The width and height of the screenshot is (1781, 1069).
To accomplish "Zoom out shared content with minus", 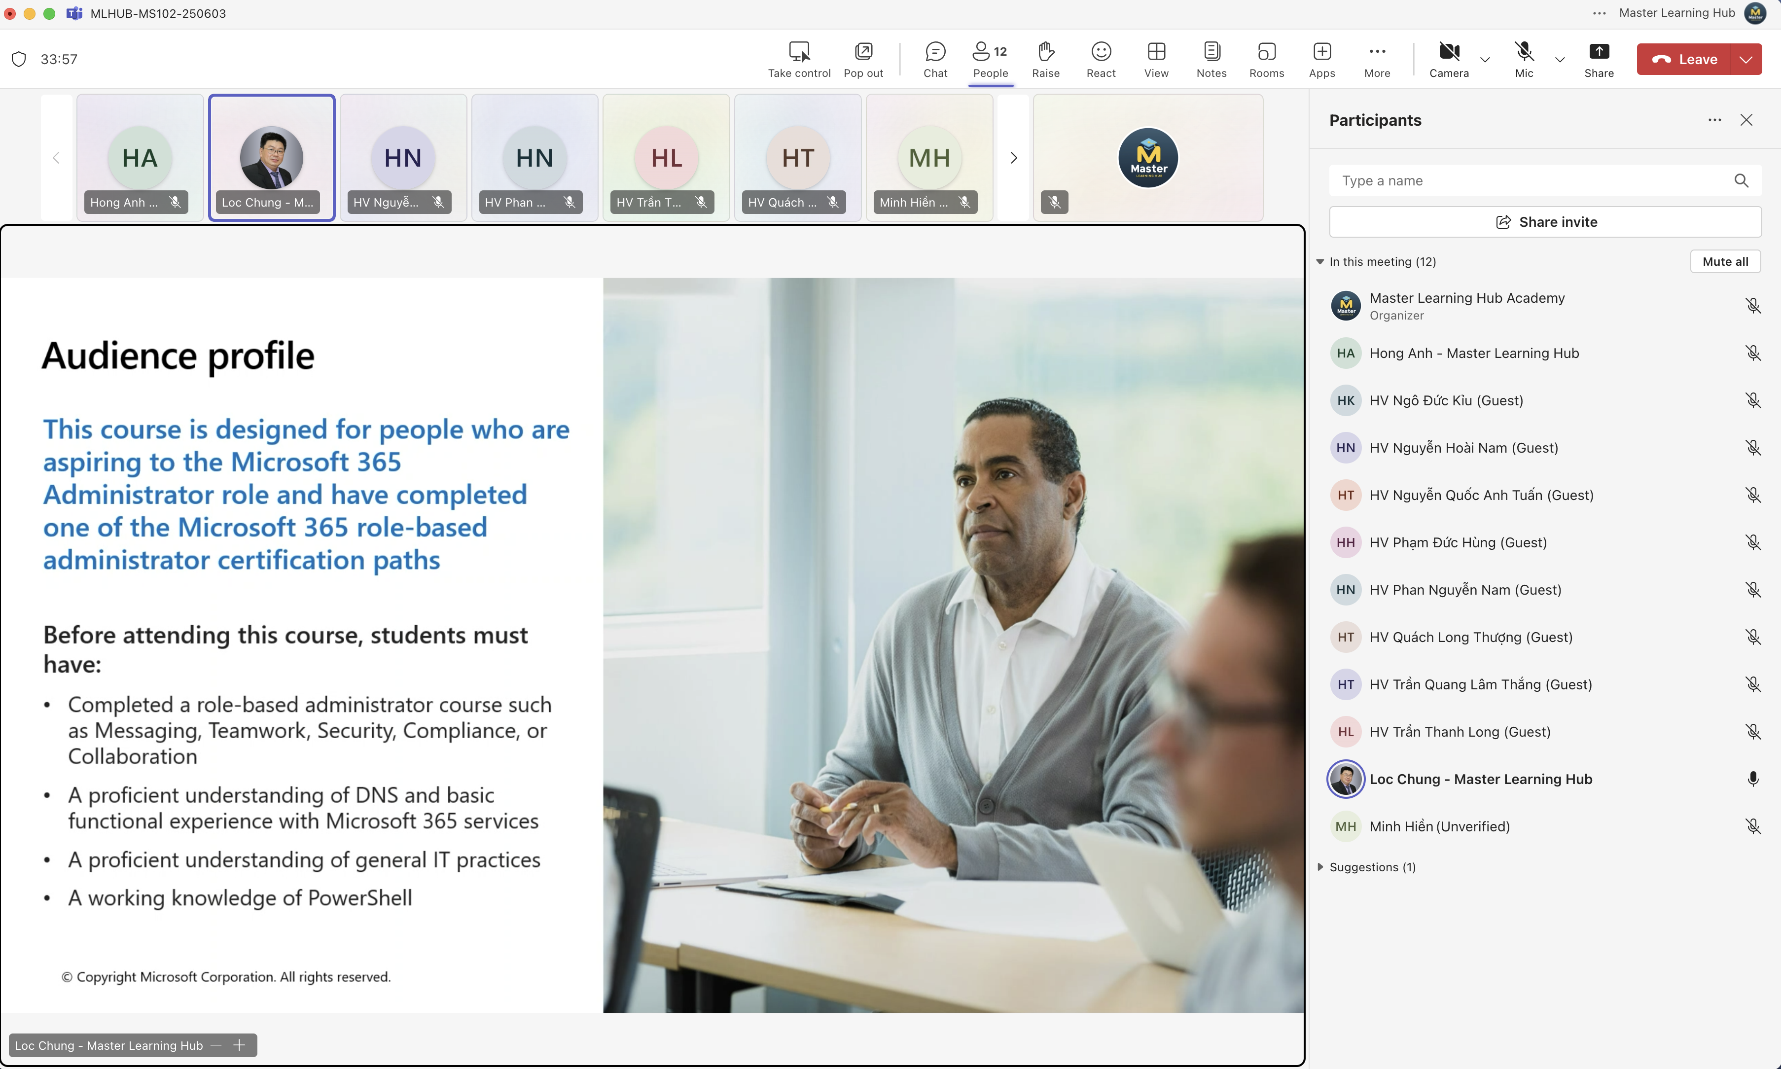I will (216, 1046).
